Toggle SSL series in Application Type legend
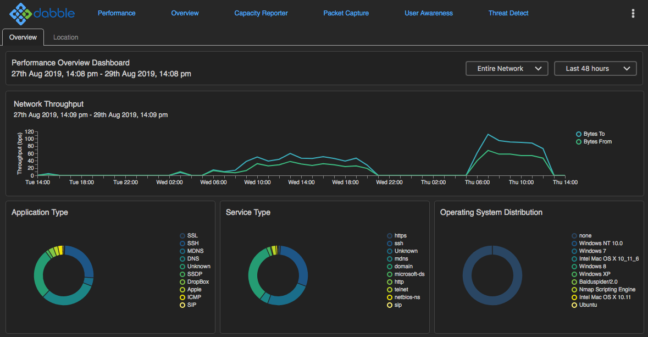Viewport: 648px width, 337px height. click(182, 236)
